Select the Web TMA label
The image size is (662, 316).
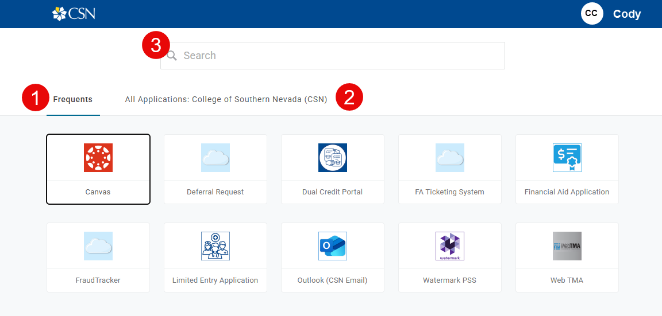point(567,280)
